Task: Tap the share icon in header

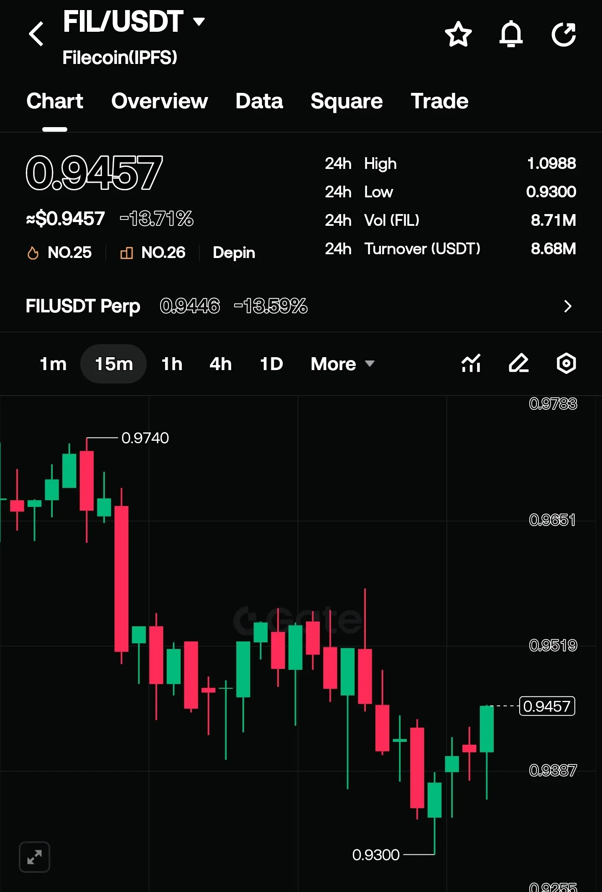Action: click(x=564, y=34)
